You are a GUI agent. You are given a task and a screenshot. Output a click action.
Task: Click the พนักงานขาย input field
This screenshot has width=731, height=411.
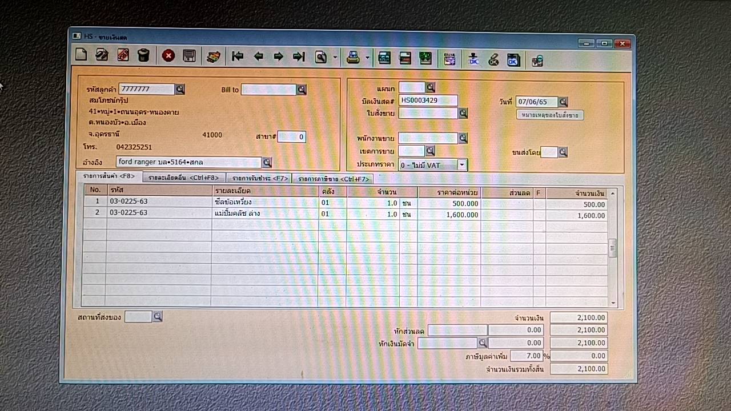click(428, 138)
